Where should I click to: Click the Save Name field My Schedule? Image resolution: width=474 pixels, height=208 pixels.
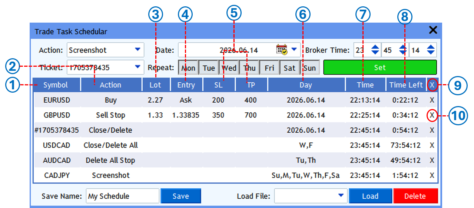point(123,196)
